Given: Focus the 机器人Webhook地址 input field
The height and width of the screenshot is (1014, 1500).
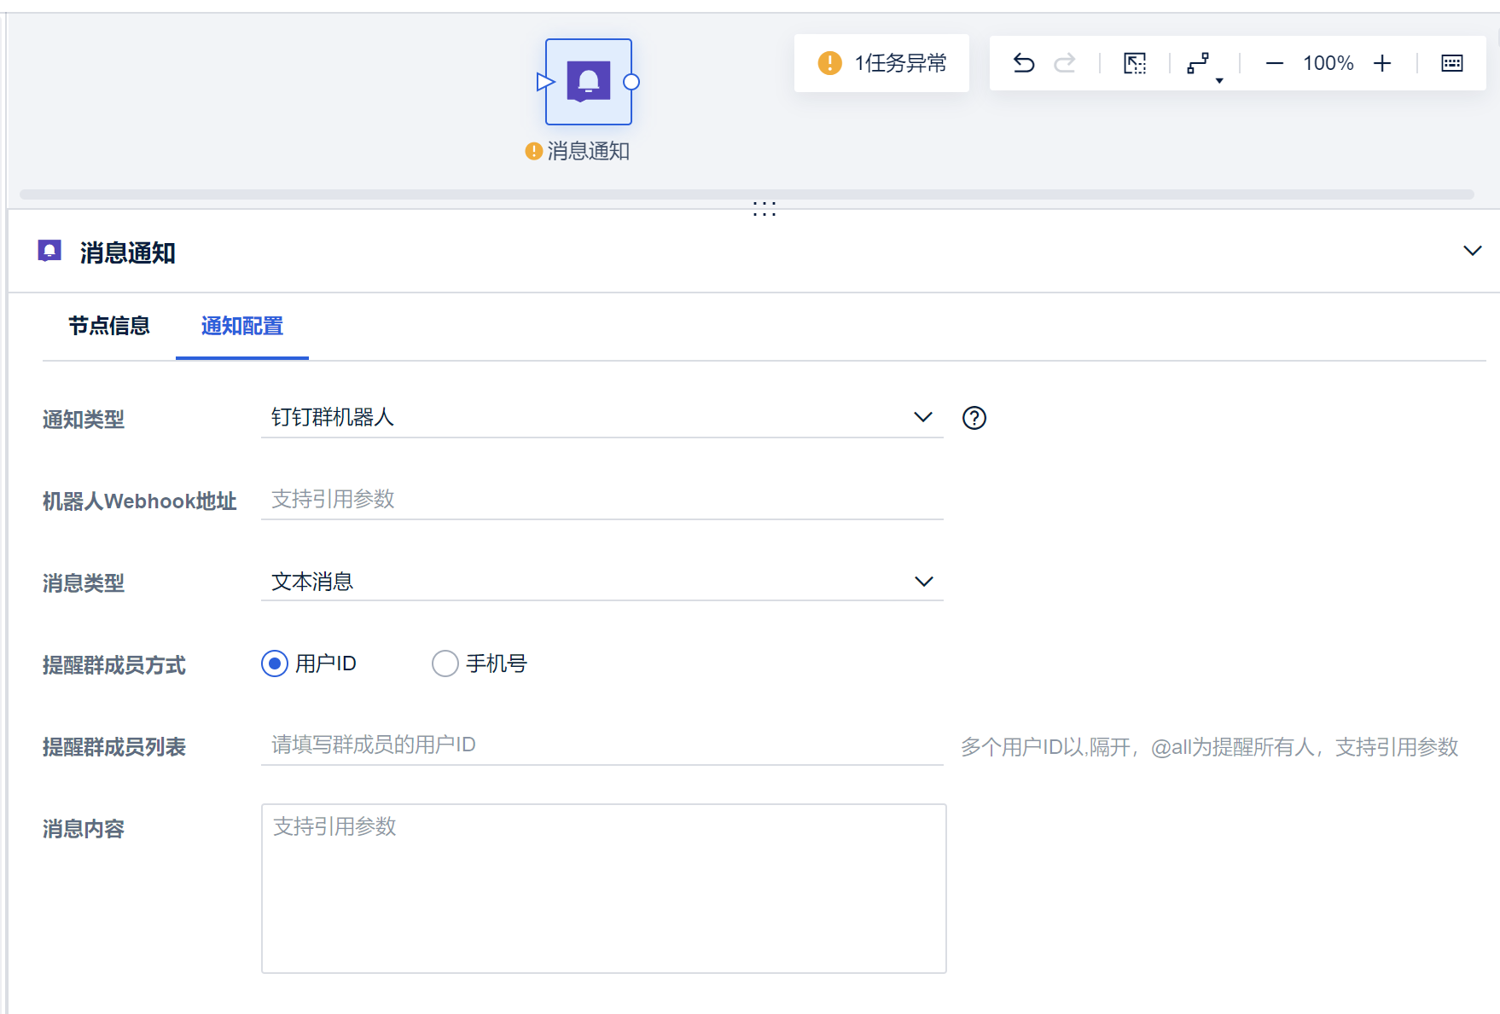Looking at the screenshot, I should (602, 499).
